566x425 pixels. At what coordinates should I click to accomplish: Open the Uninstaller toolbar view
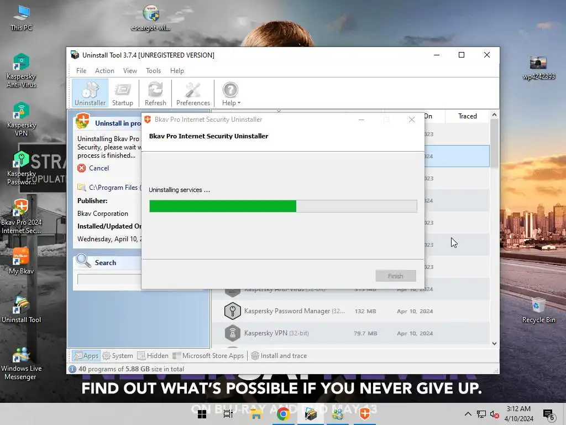click(x=90, y=94)
